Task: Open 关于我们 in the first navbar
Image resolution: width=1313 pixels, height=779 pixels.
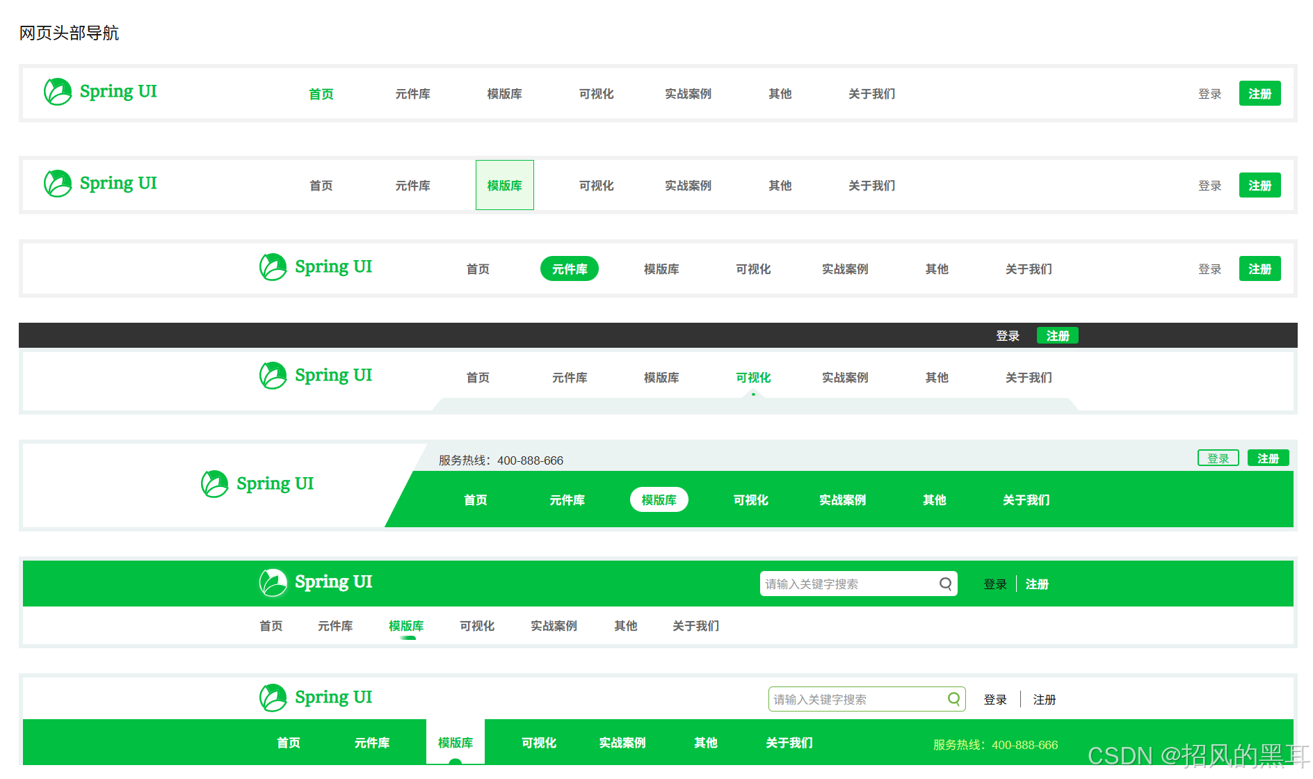Action: pos(872,94)
